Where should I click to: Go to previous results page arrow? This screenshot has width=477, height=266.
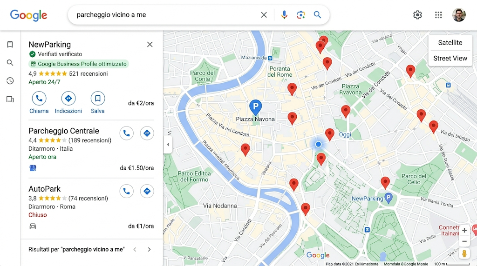click(135, 250)
